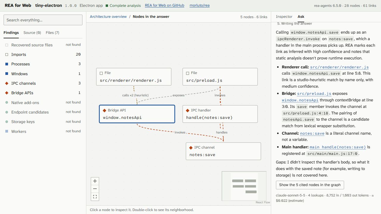
Task: Click the graph minimap
Action: pos(244,186)
